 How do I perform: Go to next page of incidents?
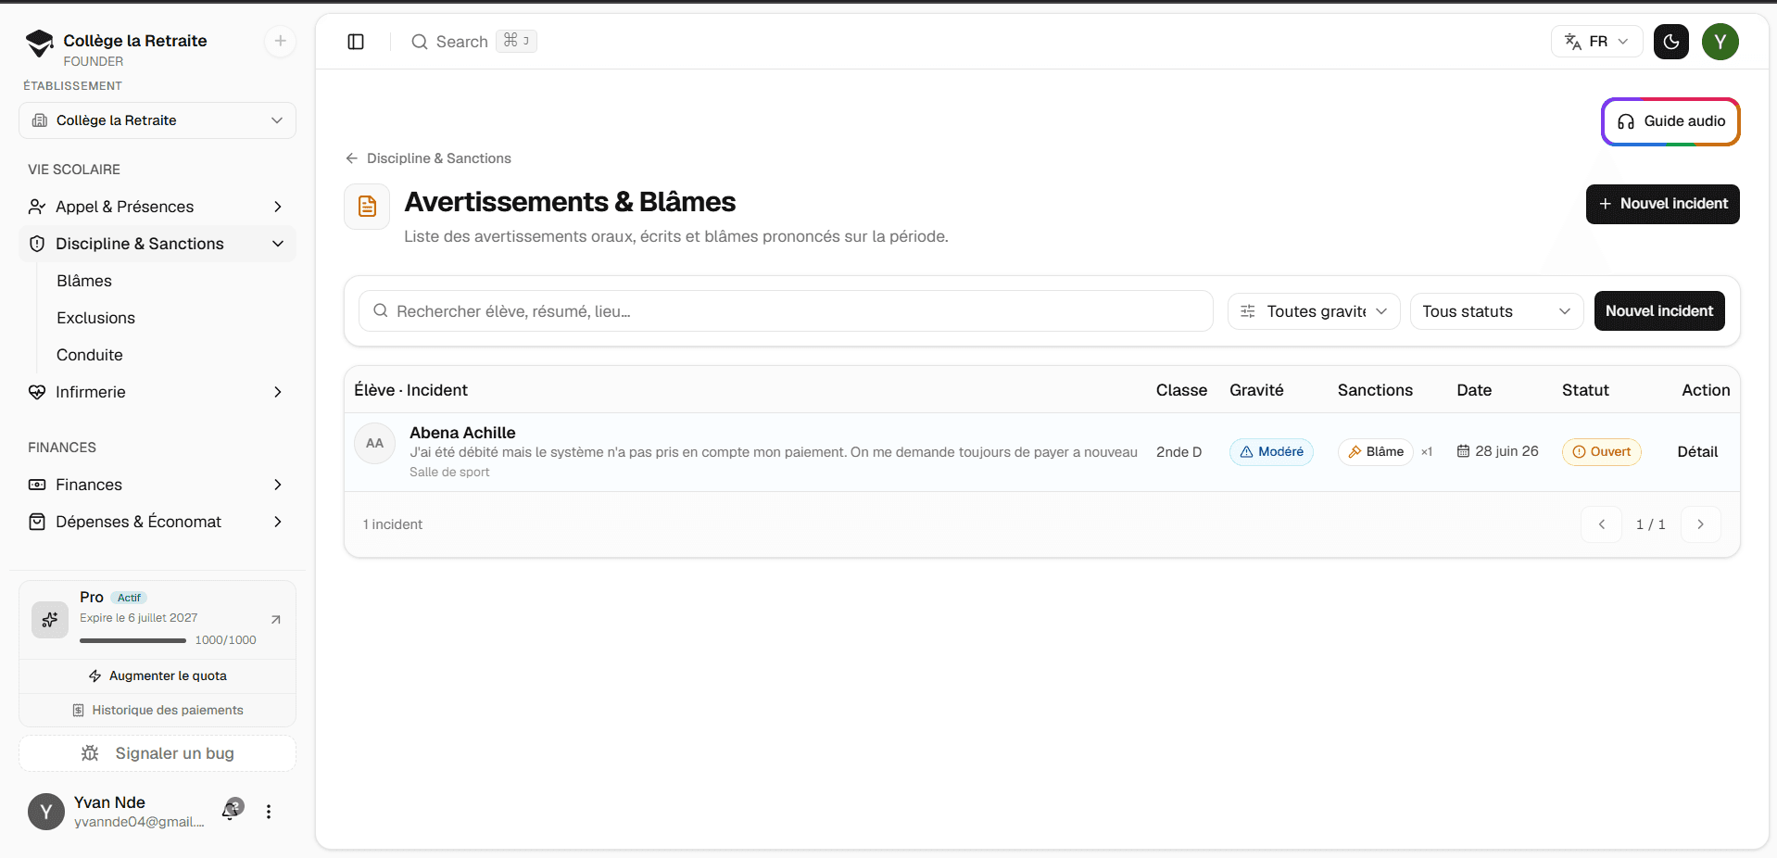(x=1700, y=524)
